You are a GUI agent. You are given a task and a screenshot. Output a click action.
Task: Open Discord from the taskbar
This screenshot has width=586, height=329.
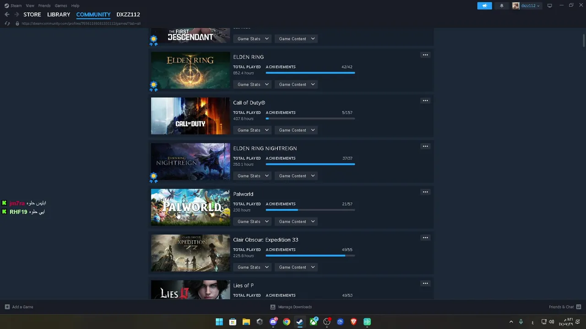click(x=273, y=322)
